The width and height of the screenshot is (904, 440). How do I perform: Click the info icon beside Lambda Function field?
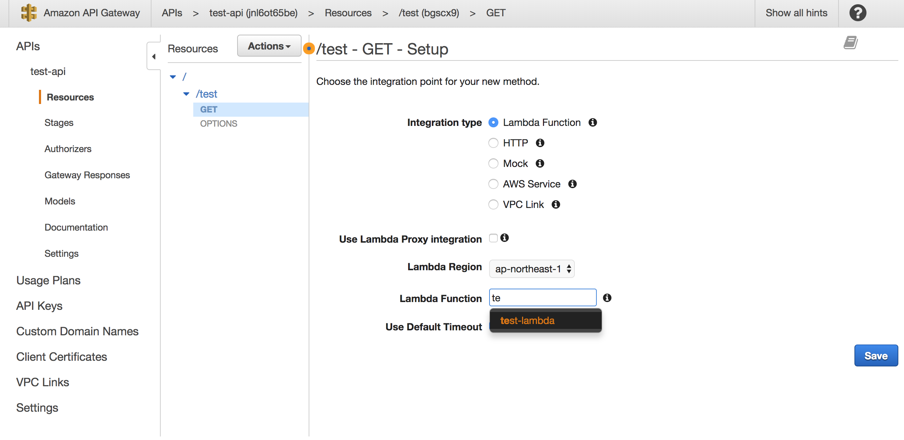point(608,298)
